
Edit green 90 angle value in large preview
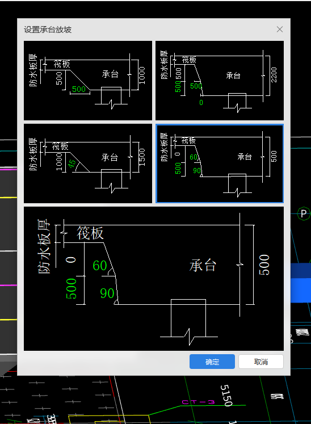click(x=107, y=293)
